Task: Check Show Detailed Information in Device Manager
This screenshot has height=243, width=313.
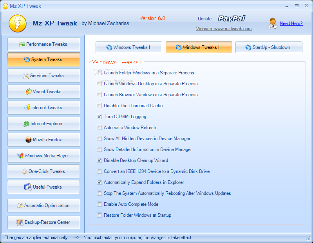Action: coord(99,149)
